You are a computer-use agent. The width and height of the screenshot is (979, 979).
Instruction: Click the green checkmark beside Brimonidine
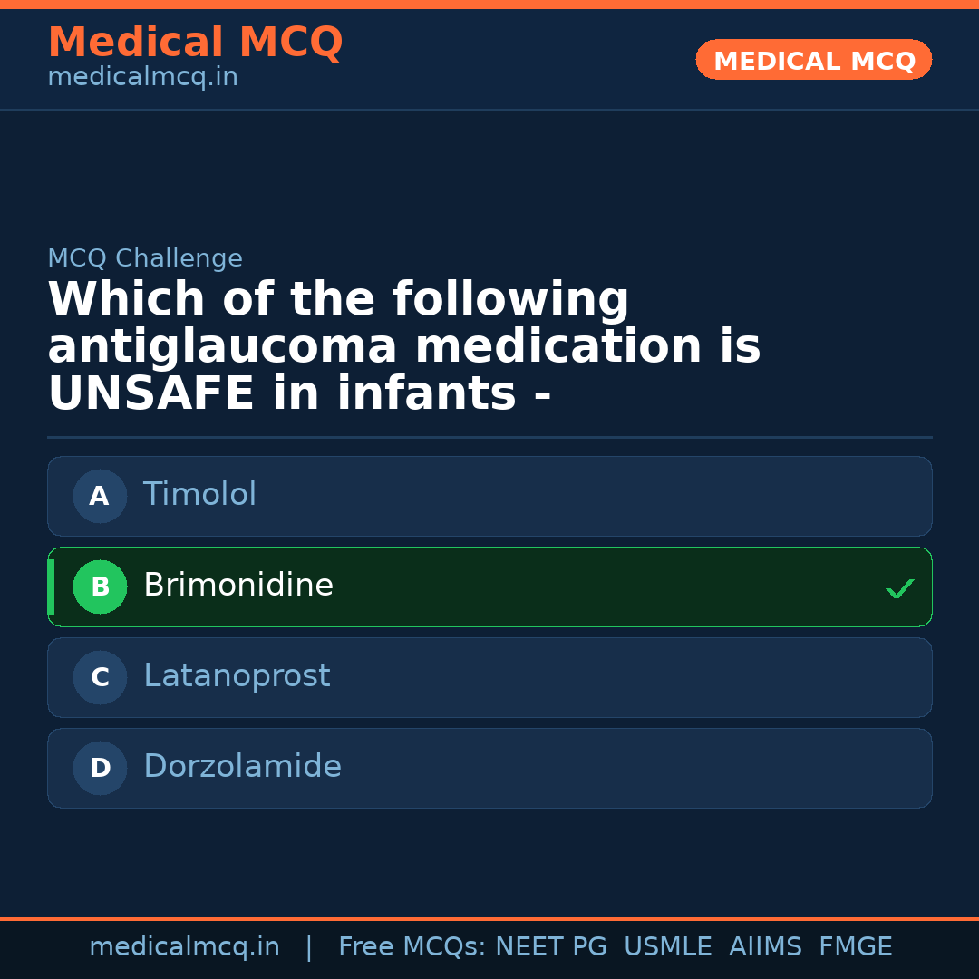899,589
